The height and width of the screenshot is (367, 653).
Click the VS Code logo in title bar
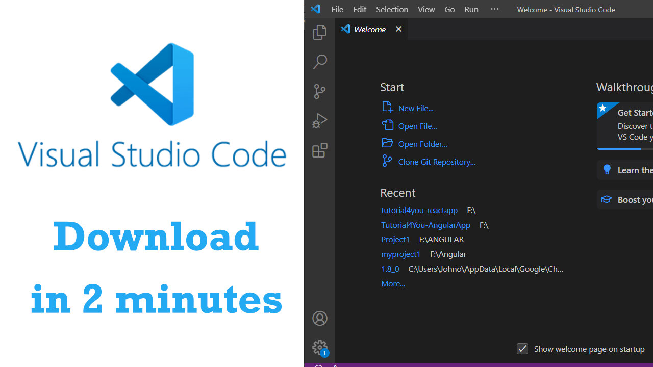coord(316,9)
